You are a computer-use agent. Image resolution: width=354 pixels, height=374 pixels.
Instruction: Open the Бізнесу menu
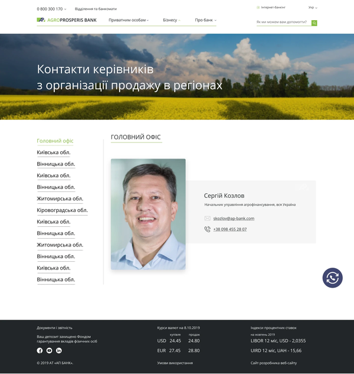tap(172, 20)
